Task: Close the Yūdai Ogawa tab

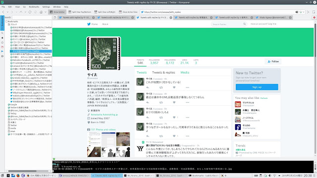Action: [290, 18]
